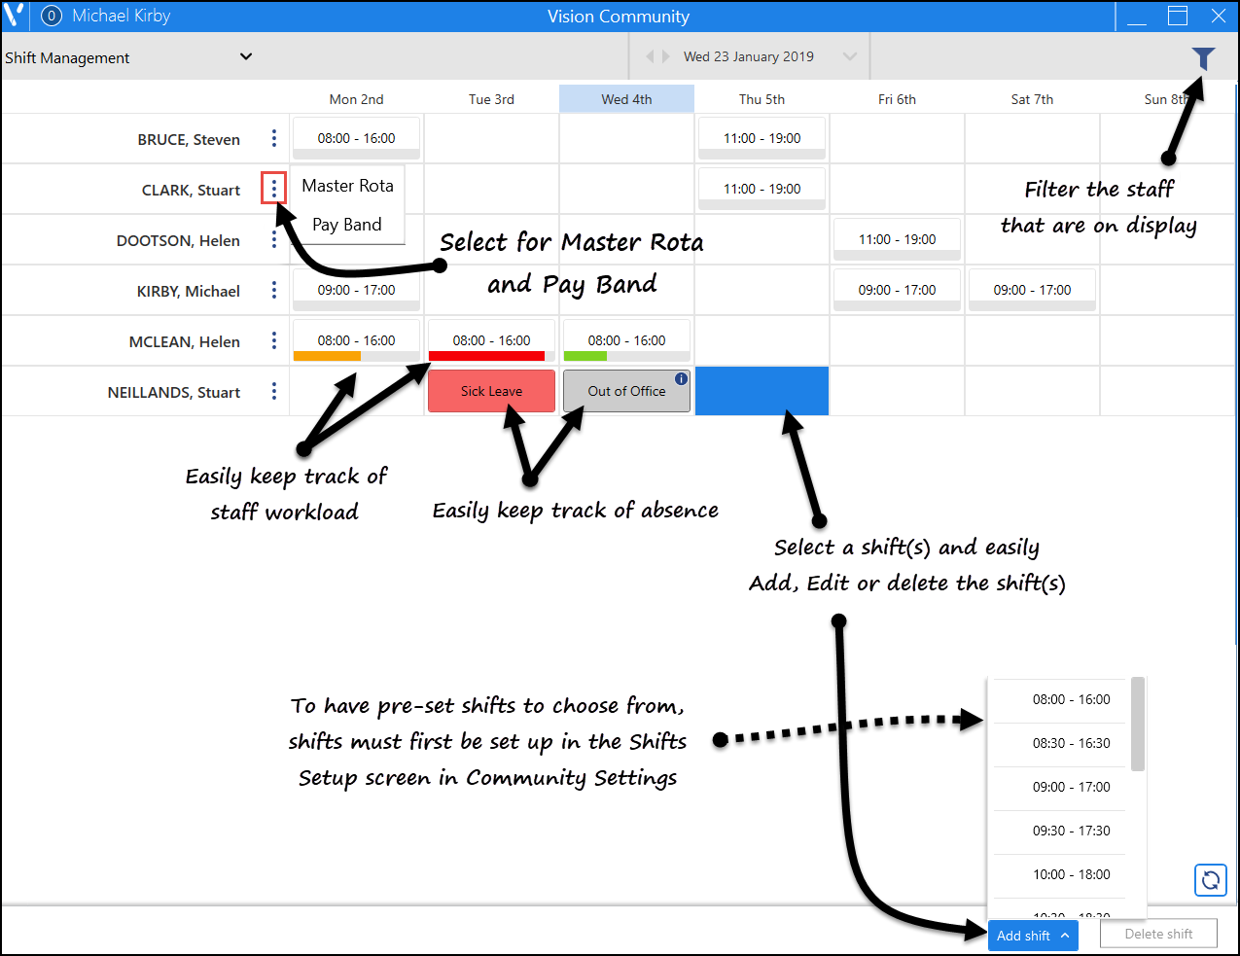The width and height of the screenshot is (1240, 956).
Task: Click the Thu 5th column header
Action: (762, 99)
